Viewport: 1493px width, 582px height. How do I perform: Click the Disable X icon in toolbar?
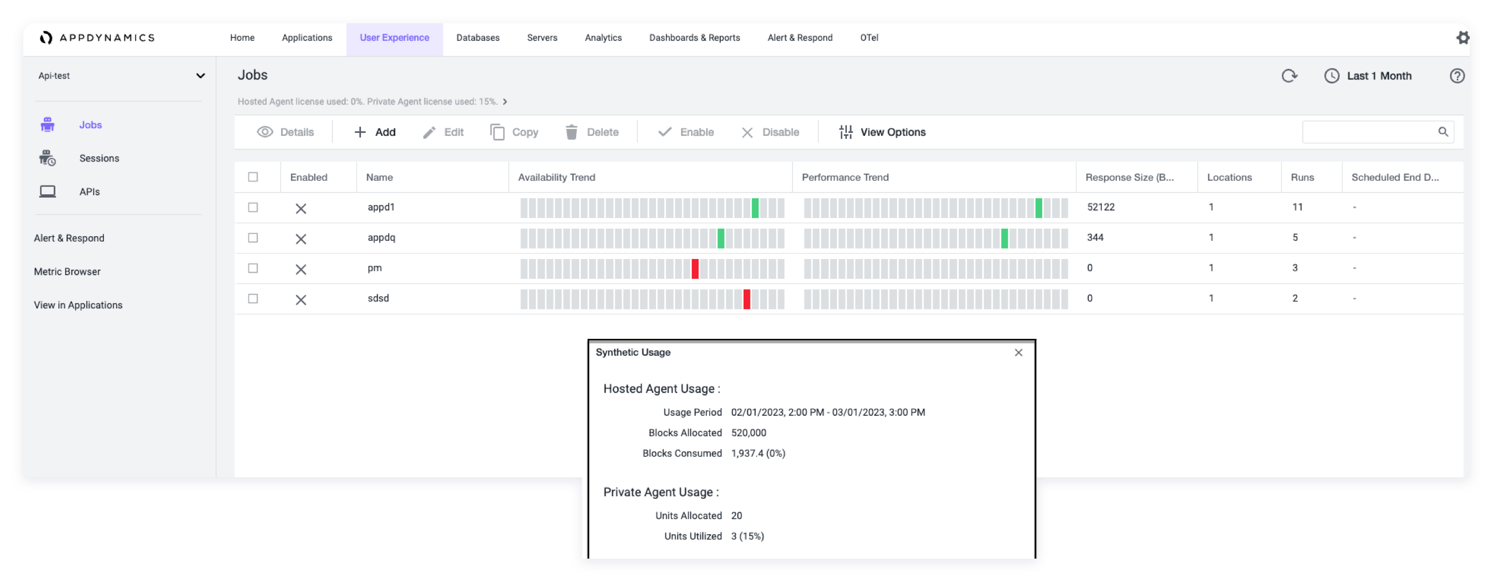click(747, 133)
